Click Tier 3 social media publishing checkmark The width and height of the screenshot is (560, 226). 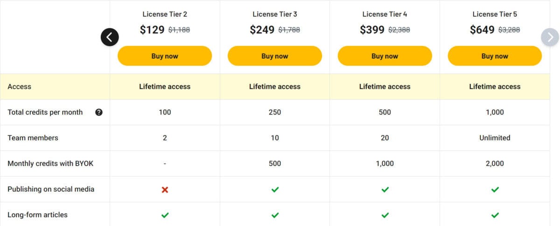pyautogui.click(x=275, y=190)
